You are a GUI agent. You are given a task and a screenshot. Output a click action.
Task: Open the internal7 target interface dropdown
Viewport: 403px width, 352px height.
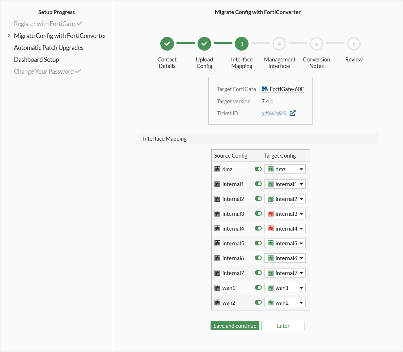[x=302, y=273]
